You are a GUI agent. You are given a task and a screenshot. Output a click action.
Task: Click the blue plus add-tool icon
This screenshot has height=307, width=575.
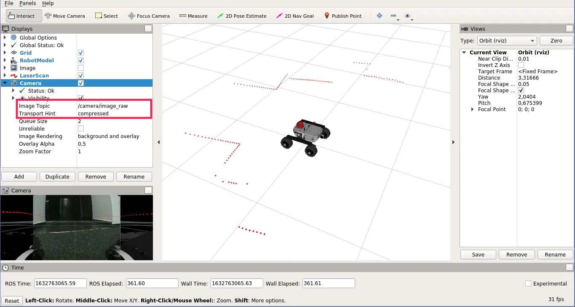(x=380, y=16)
